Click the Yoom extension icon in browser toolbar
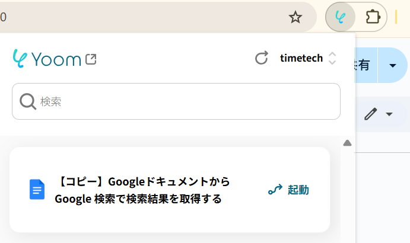This screenshot has height=243, width=410. (341, 17)
